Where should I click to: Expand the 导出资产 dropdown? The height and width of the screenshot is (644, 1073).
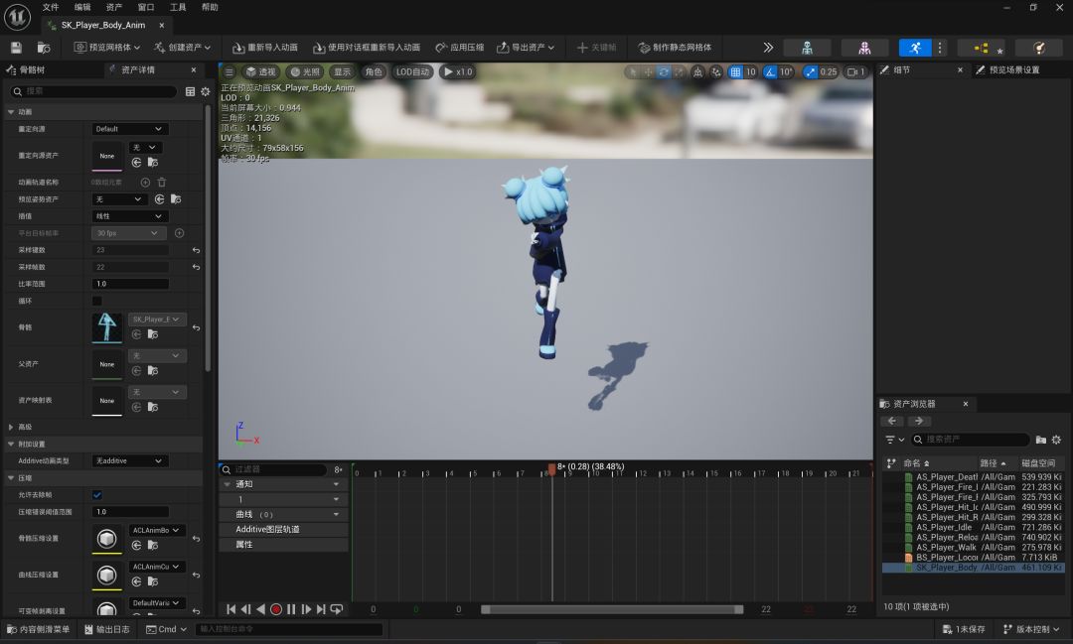tap(526, 48)
